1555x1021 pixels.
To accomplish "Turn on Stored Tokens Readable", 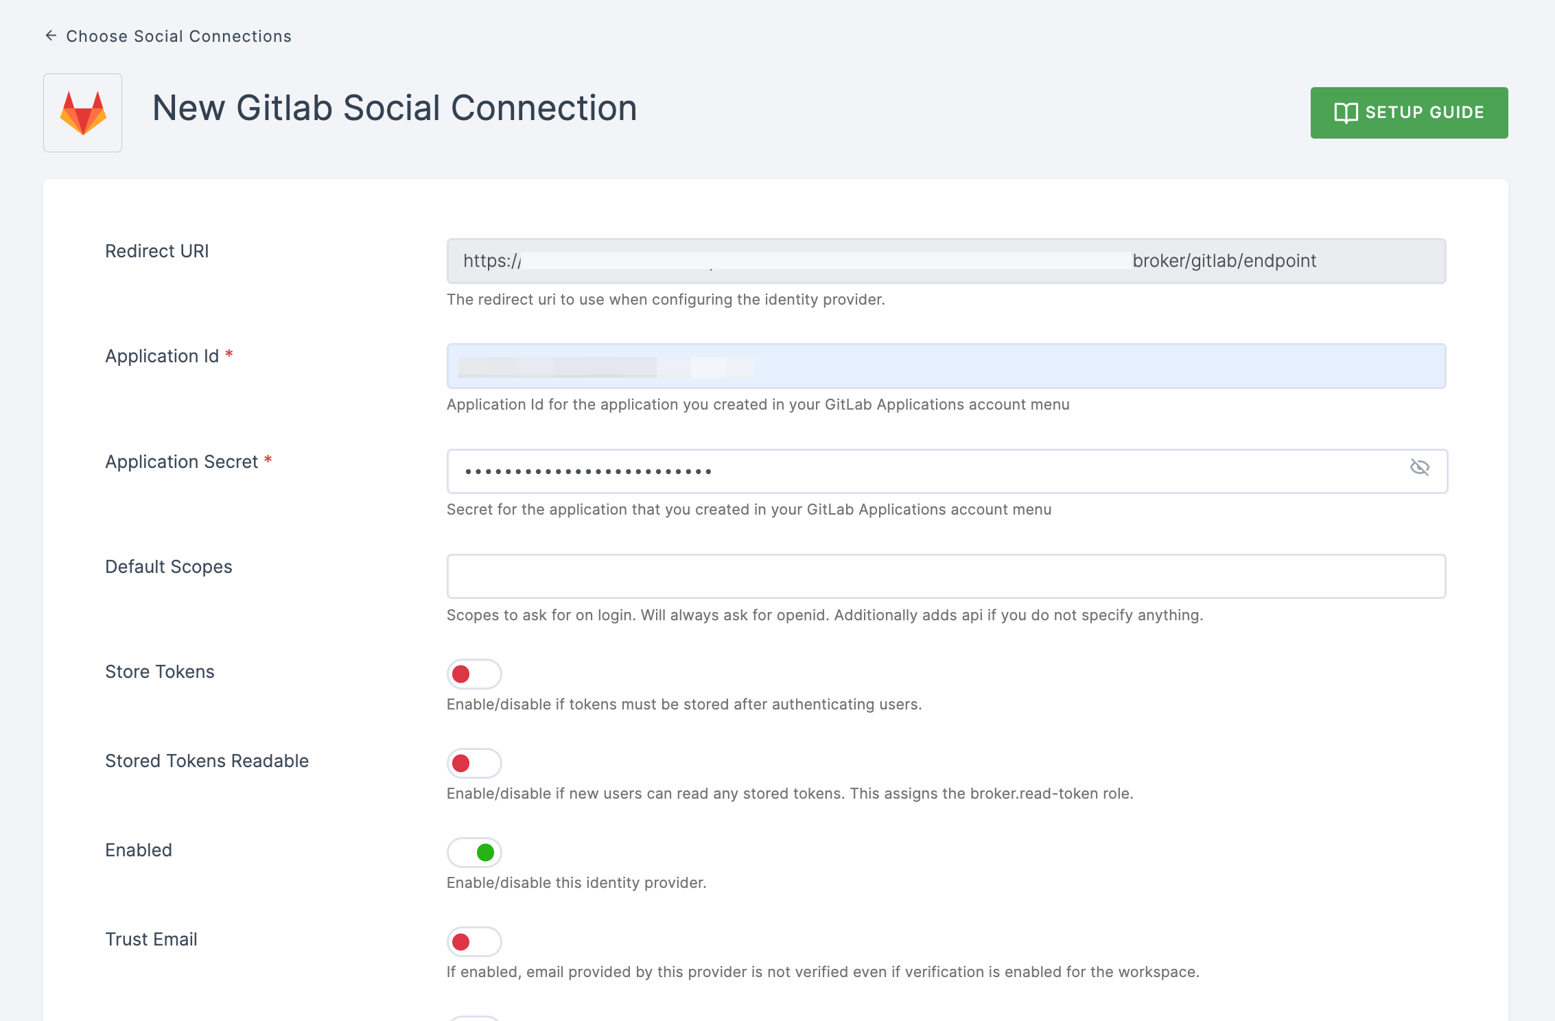I will (x=474, y=763).
